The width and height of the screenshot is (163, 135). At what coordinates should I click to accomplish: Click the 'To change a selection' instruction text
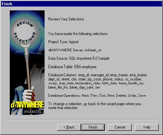pyautogui.click(x=95, y=106)
